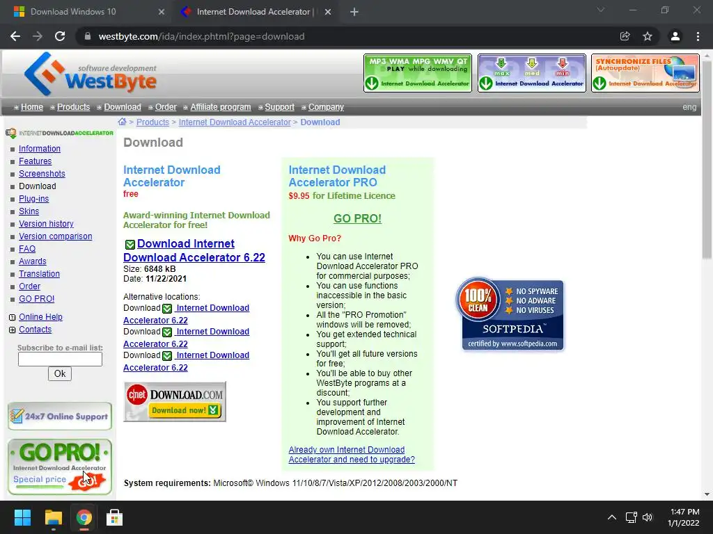Click the Ok subscribe button
The width and height of the screenshot is (713, 534).
pos(60,373)
